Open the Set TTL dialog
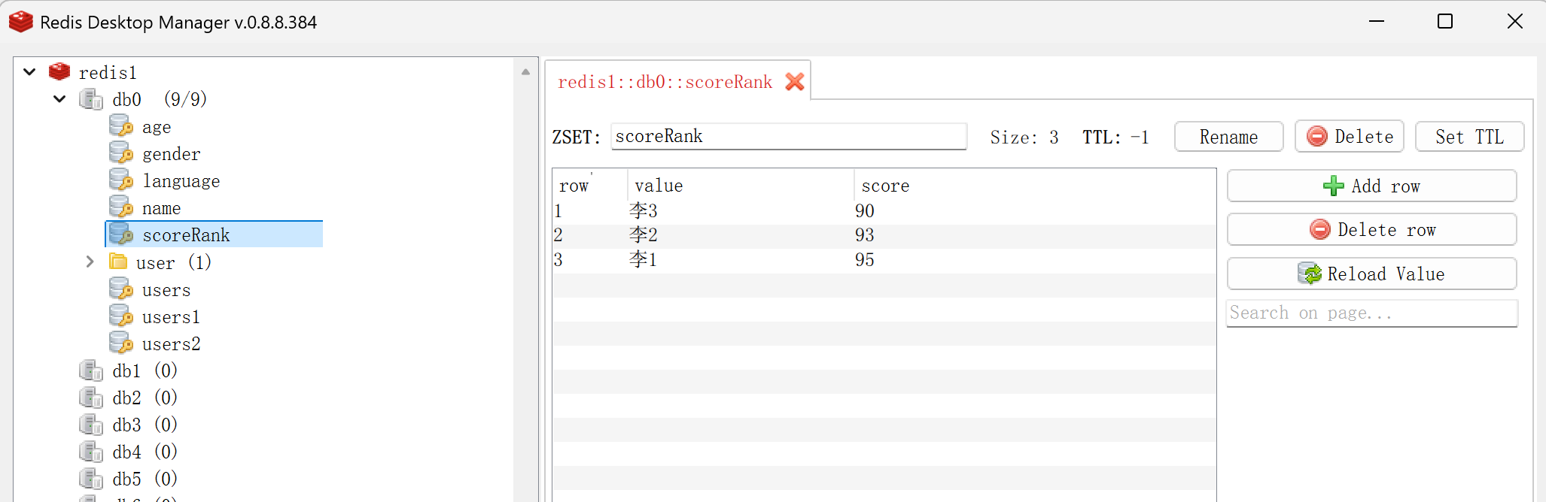 tap(1469, 137)
